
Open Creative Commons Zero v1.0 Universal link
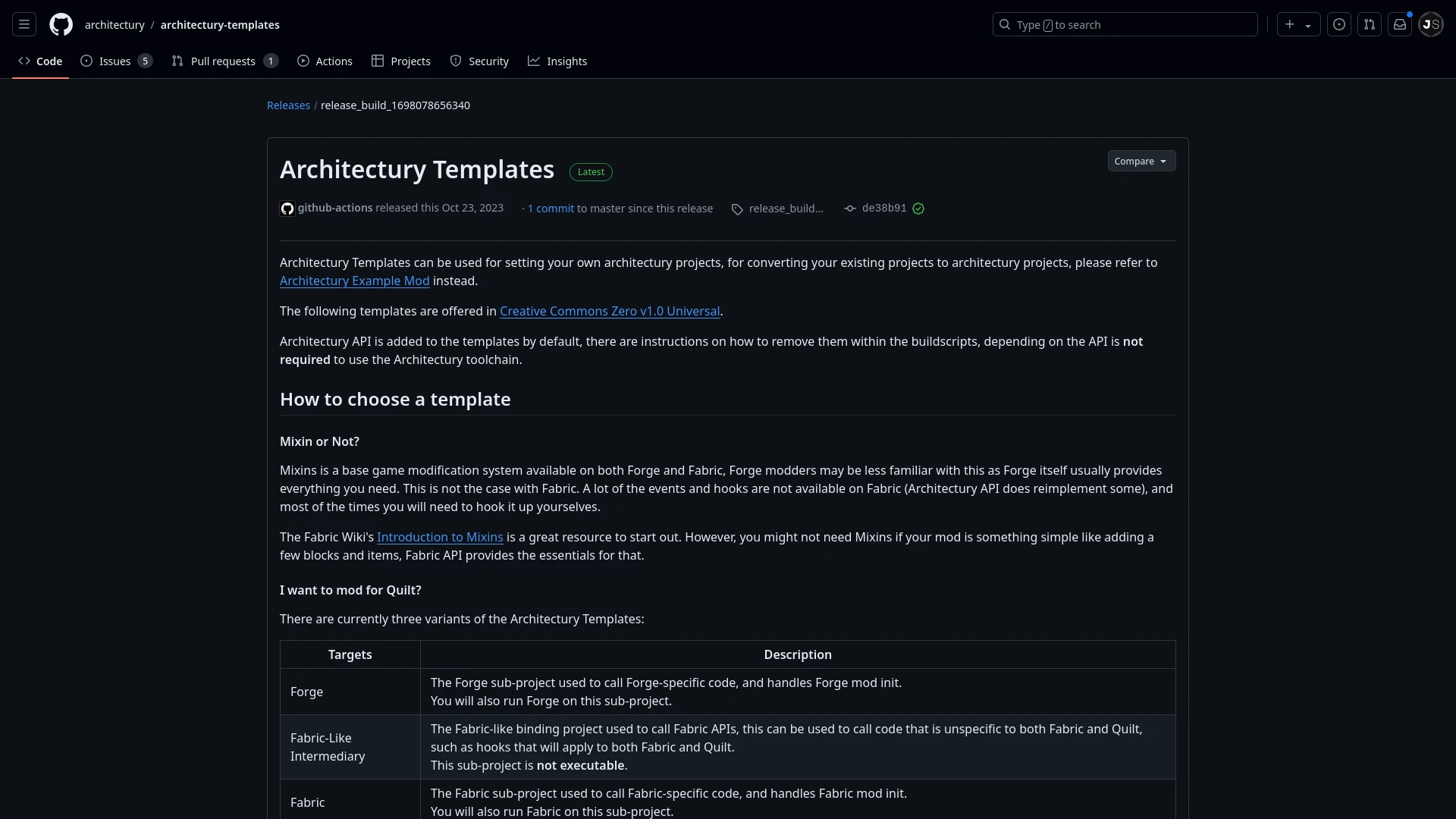610,311
